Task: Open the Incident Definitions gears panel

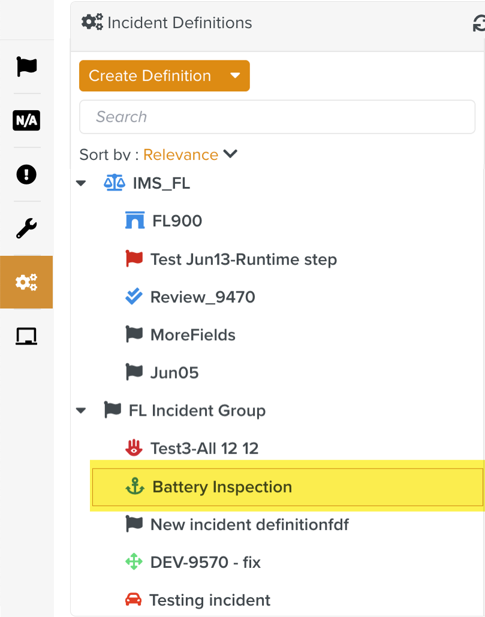Action: click(x=26, y=282)
